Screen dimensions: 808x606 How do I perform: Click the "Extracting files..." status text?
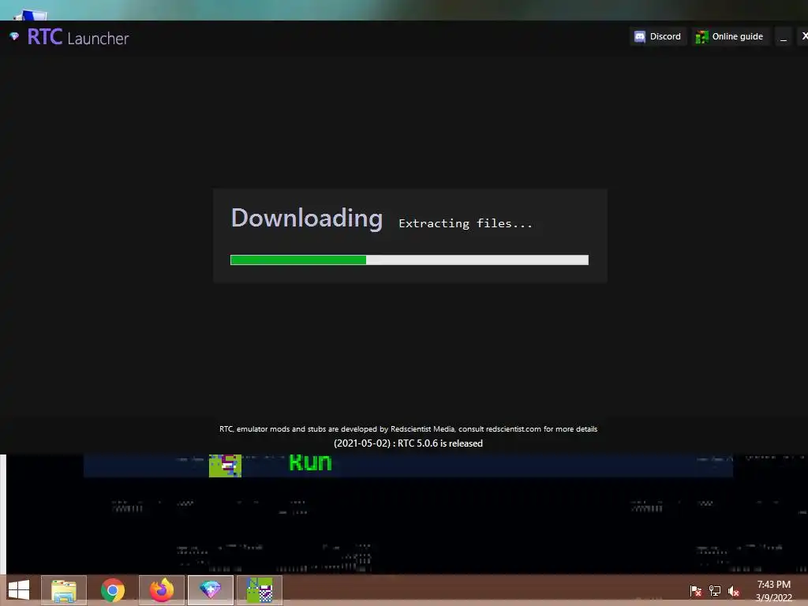coord(466,223)
